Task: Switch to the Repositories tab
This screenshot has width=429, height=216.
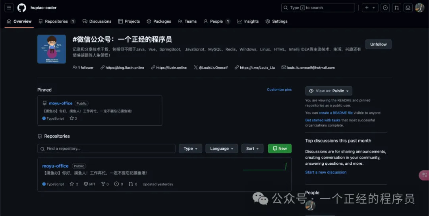Action: 57,21
